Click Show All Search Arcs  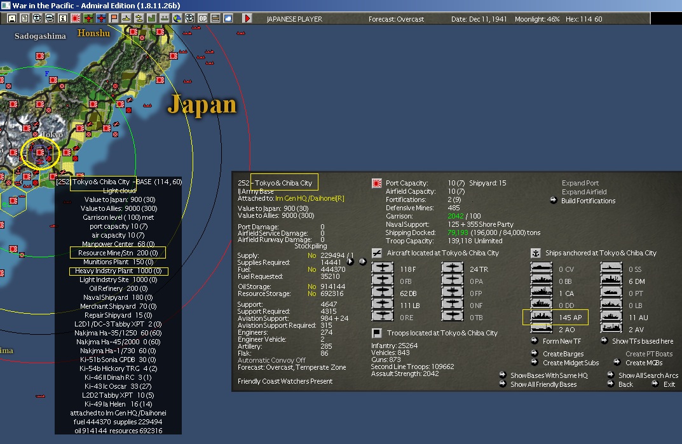coord(648,375)
